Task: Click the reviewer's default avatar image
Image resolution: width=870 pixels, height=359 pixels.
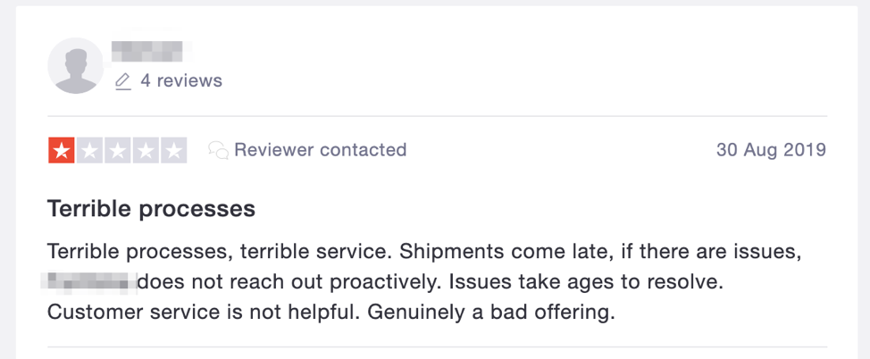Action: 75,65
